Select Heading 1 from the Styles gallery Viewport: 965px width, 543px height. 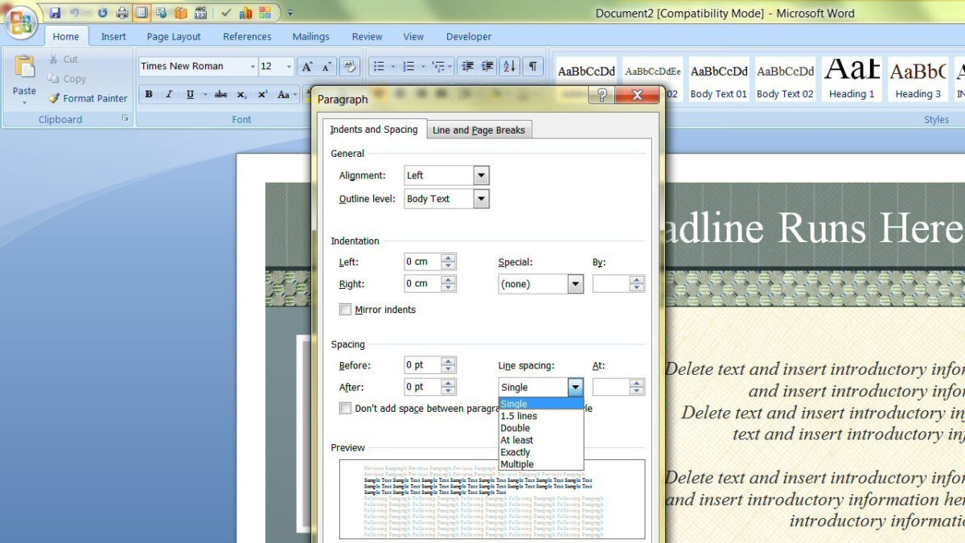point(852,76)
